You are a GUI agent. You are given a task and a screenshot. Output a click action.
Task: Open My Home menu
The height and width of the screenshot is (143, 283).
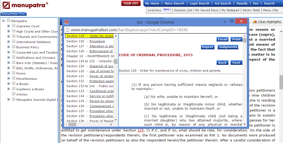coord(152,4)
